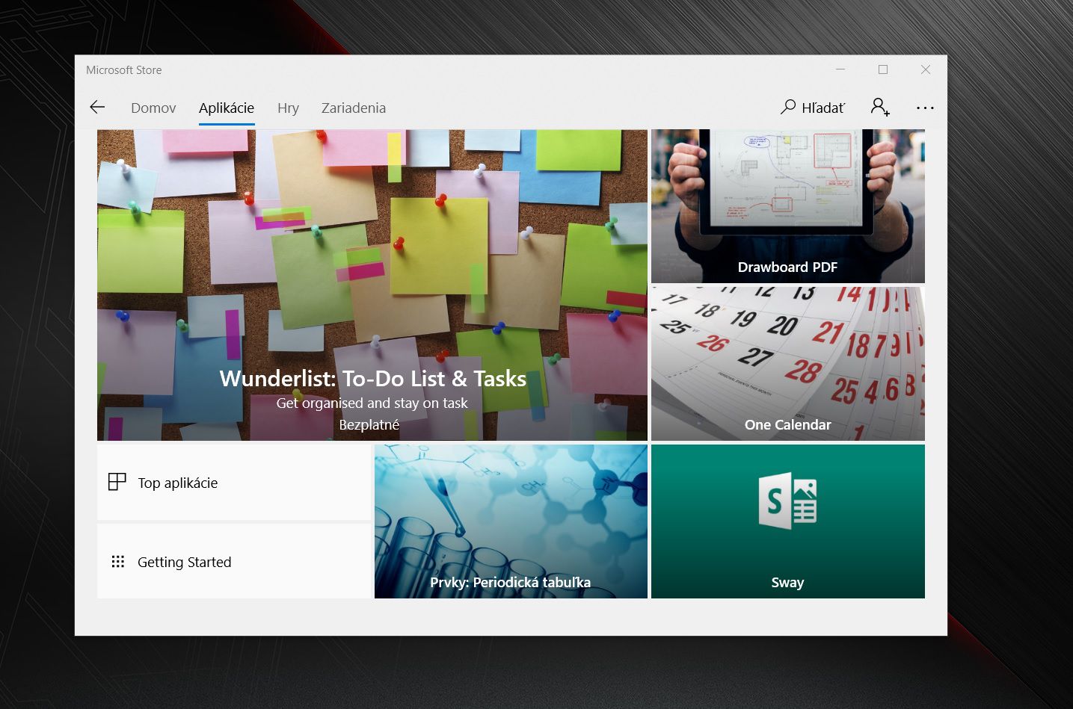The width and height of the screenshot is (1073, 709).
Task: Click the Microsoft Store title text
Action: (x=123, y=70)
